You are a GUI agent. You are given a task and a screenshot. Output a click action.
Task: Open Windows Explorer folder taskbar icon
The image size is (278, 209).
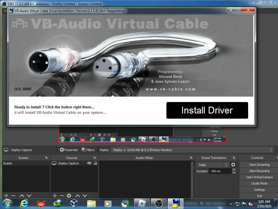click(91, 204)
